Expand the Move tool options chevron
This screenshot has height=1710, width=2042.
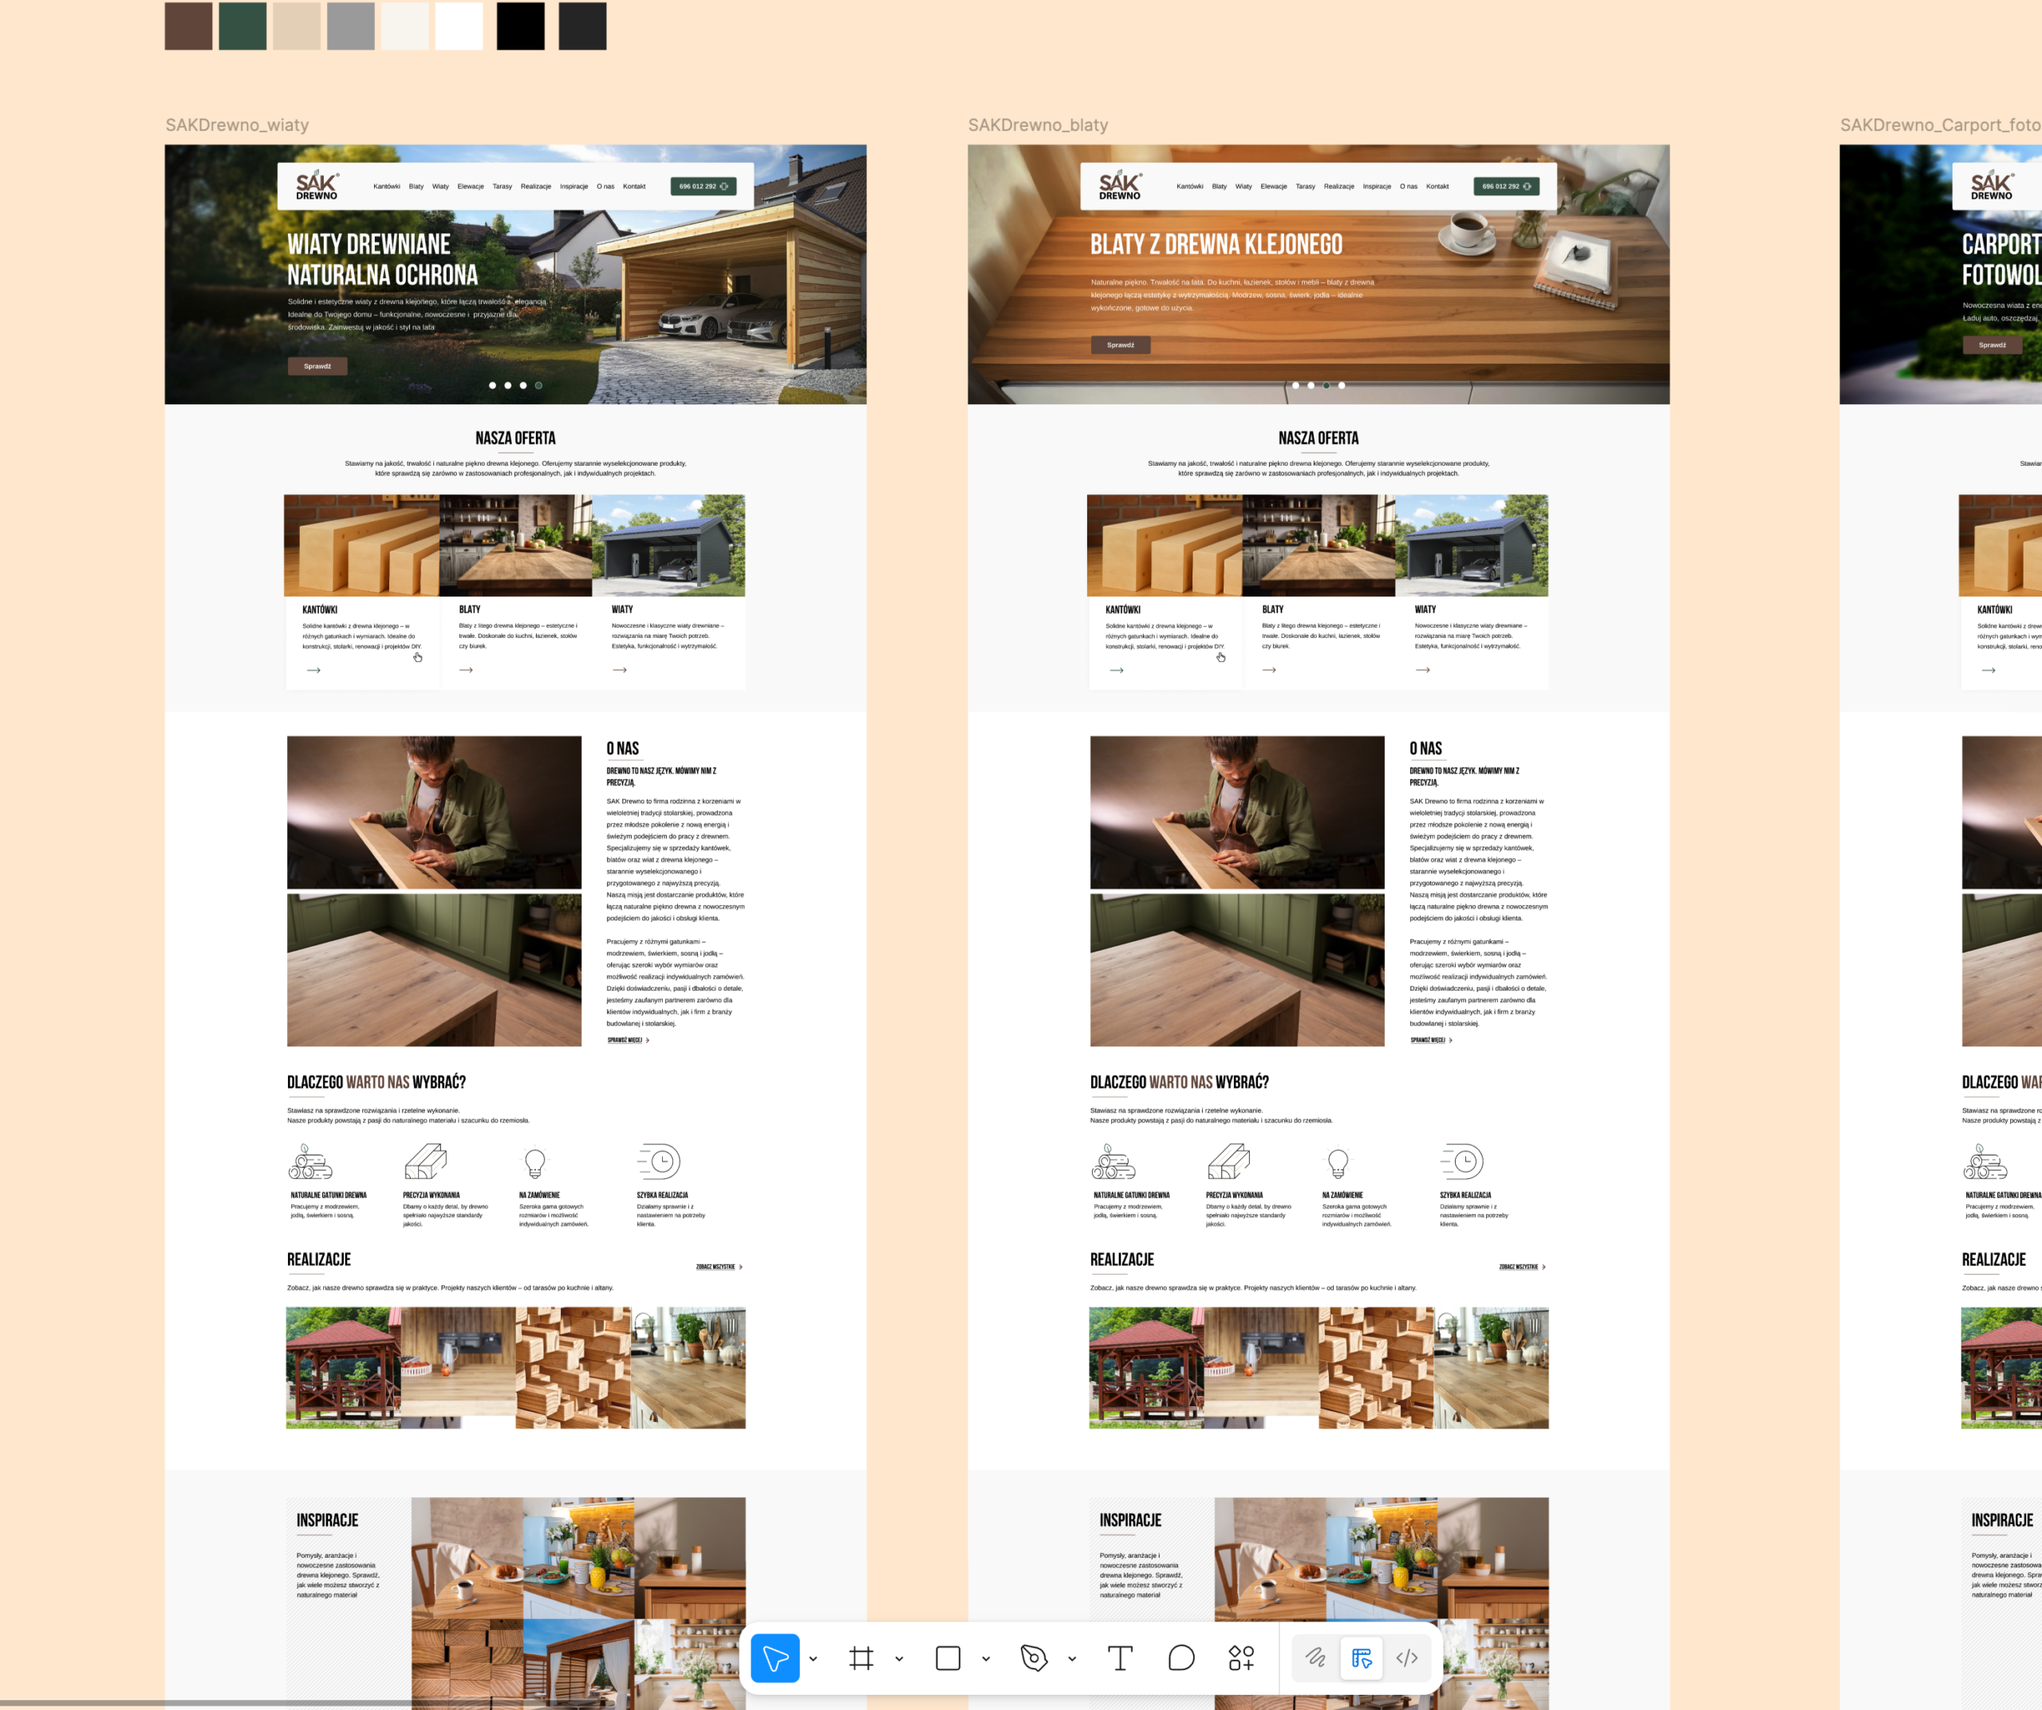tap(813, 1658)
